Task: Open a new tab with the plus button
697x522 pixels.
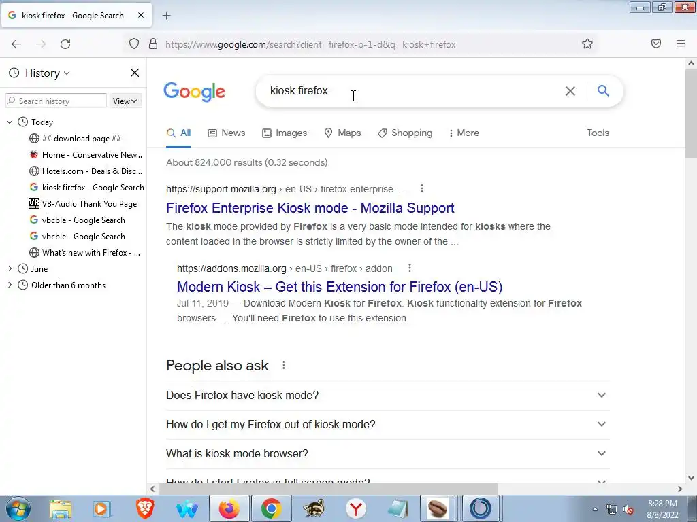Action: click(166, 16)
